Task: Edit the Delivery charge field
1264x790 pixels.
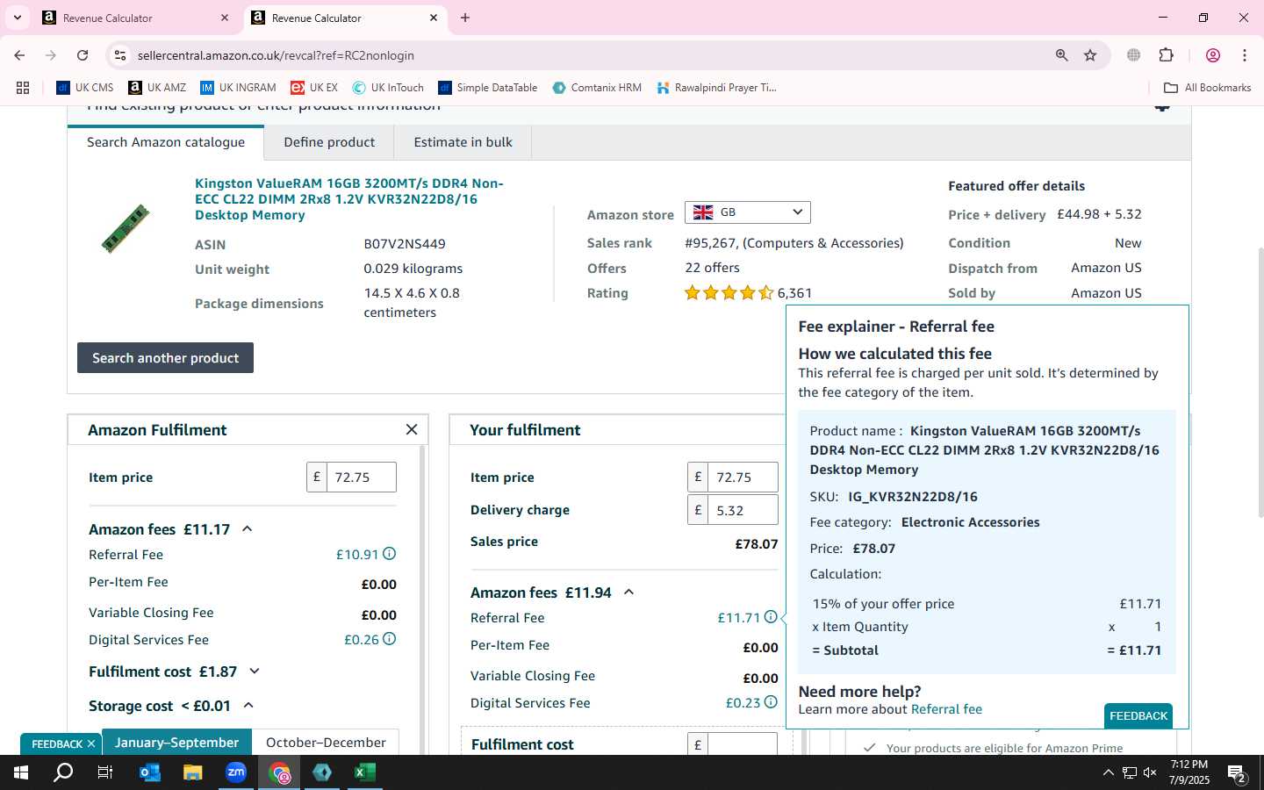Action: click(x=743, y=510)
